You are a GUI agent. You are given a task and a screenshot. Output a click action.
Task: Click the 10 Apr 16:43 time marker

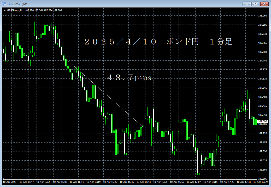click(143, 182)
